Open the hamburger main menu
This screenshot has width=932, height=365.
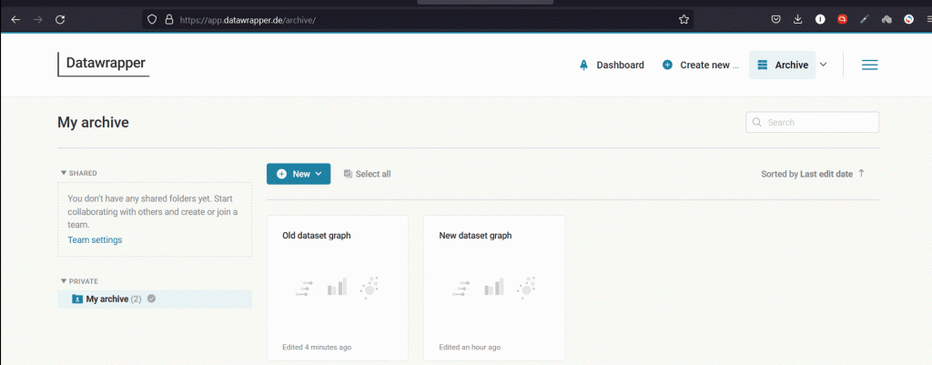[x=869, y=65]
